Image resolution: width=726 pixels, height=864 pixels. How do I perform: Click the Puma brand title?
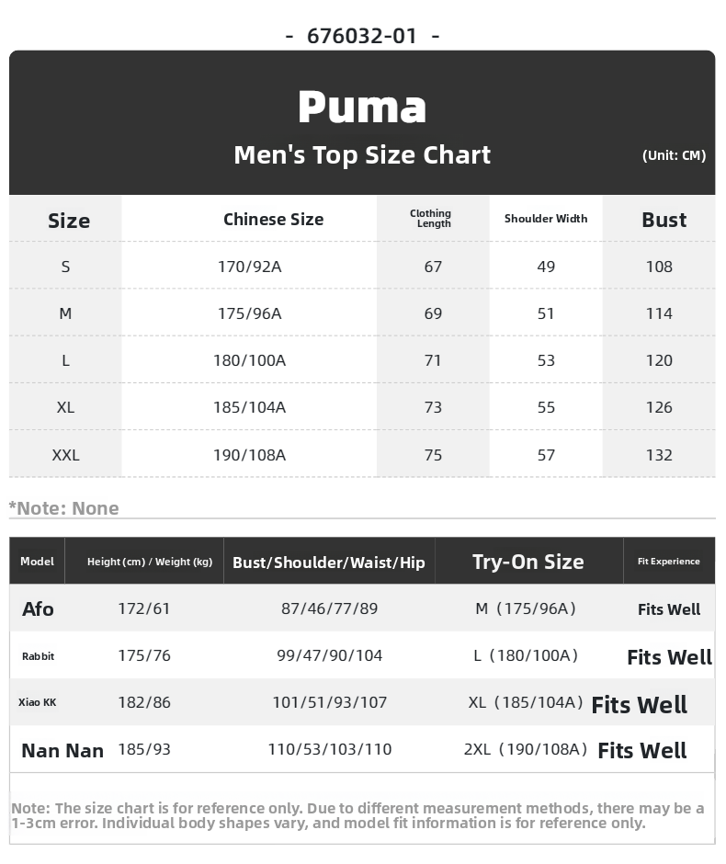[x=362, y=108]
